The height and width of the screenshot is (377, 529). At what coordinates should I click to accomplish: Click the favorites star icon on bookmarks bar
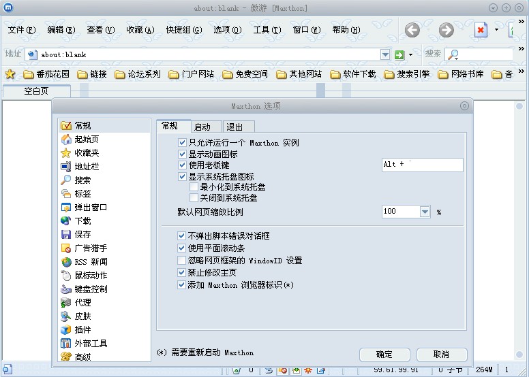tap(10, 73)
